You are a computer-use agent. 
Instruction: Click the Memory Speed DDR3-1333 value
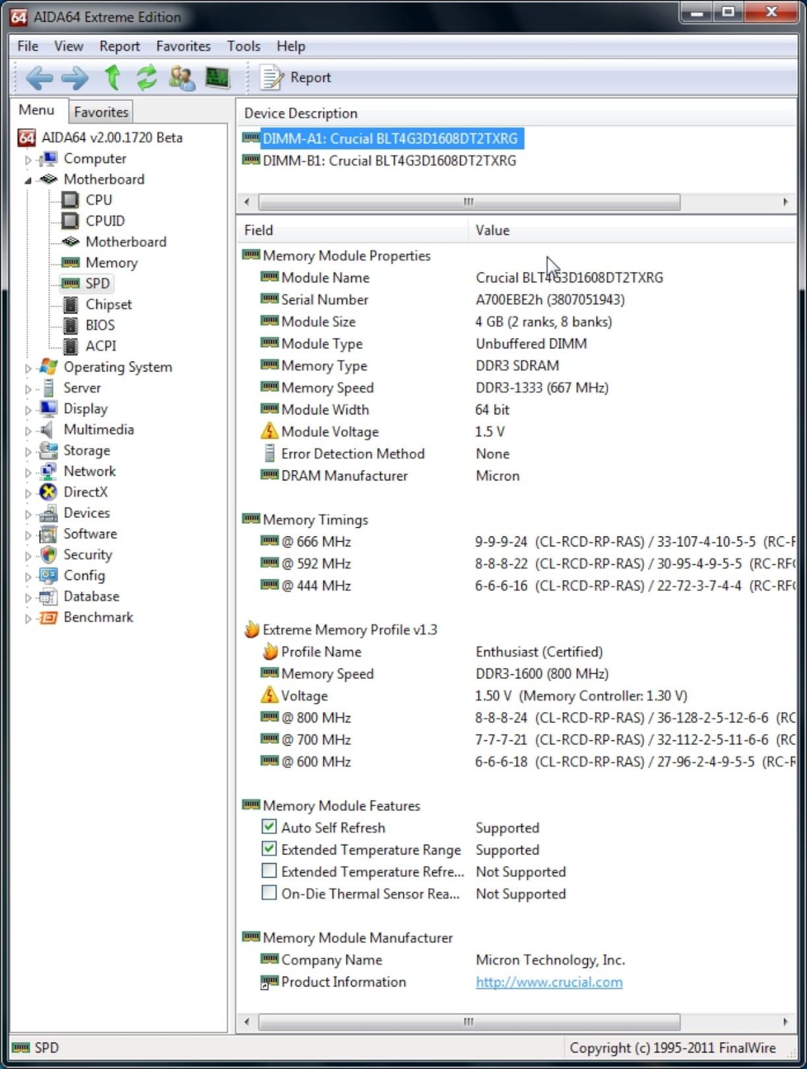click(542, 387)
